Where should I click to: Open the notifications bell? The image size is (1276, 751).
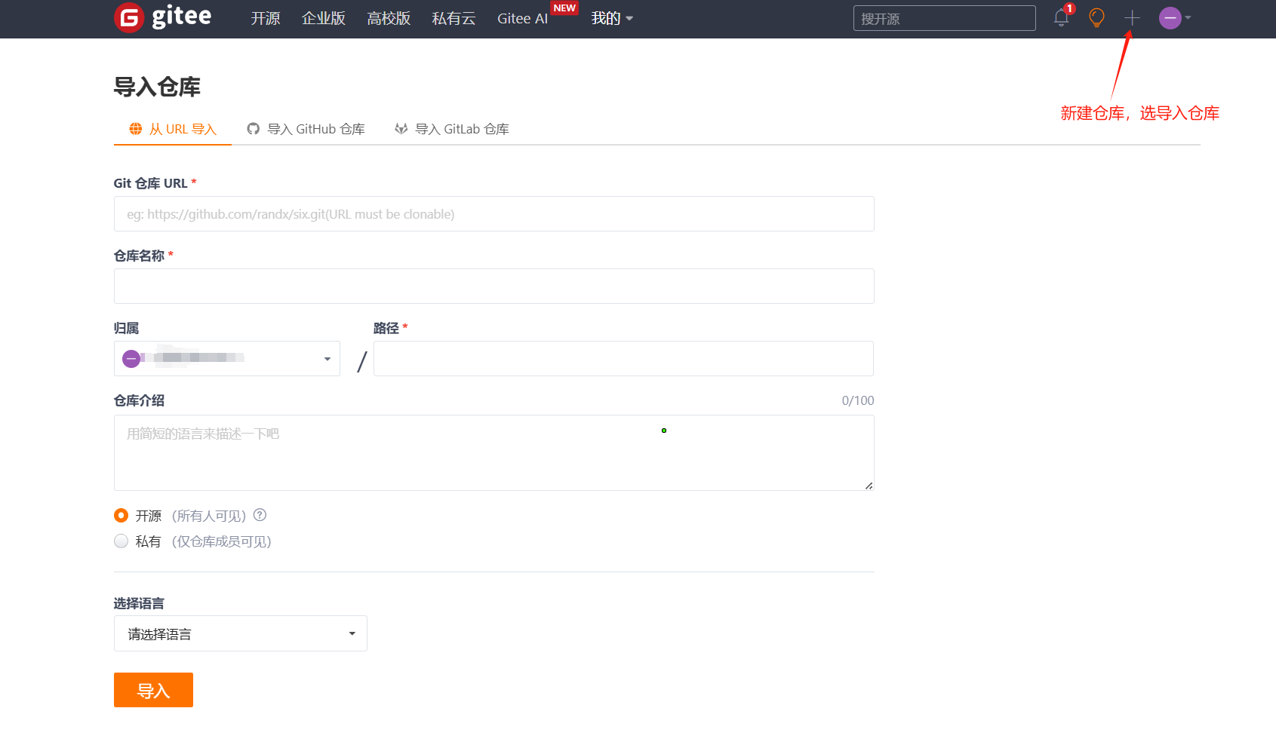(1062, 17)
